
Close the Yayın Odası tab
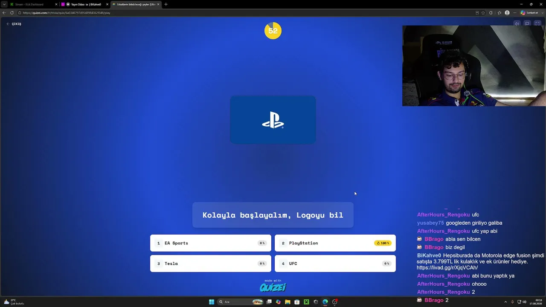tap(107, 4)
